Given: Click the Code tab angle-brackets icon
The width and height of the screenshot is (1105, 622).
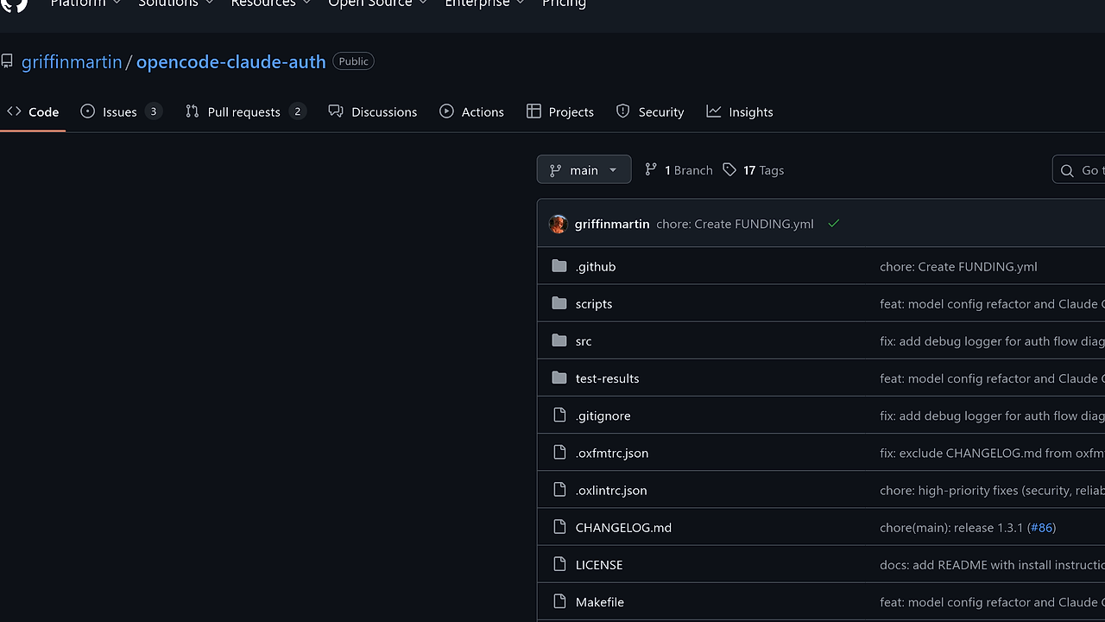Looking at the screenshot, I should (x=14, y=111).
